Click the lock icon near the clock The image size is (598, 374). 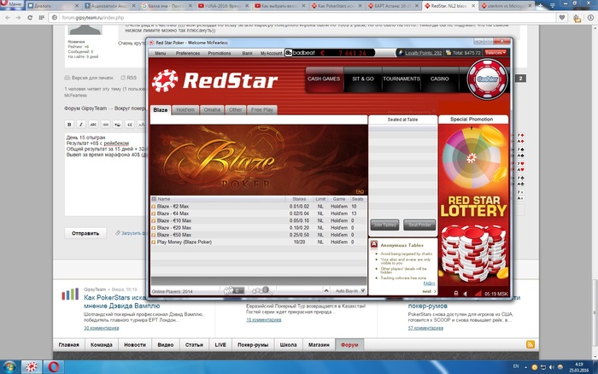point(455,294)
